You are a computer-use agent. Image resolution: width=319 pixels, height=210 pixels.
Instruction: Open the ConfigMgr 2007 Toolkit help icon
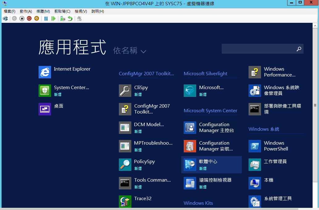(125, 109)
